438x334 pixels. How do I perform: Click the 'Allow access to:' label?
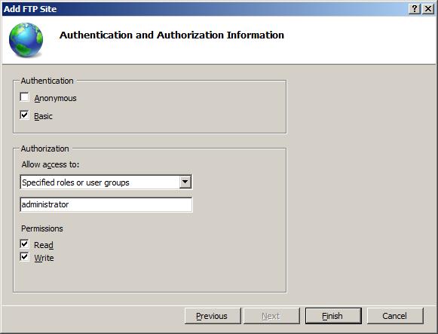point(51,164)
